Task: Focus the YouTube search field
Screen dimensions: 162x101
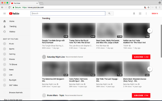Action: click(68, 13)
